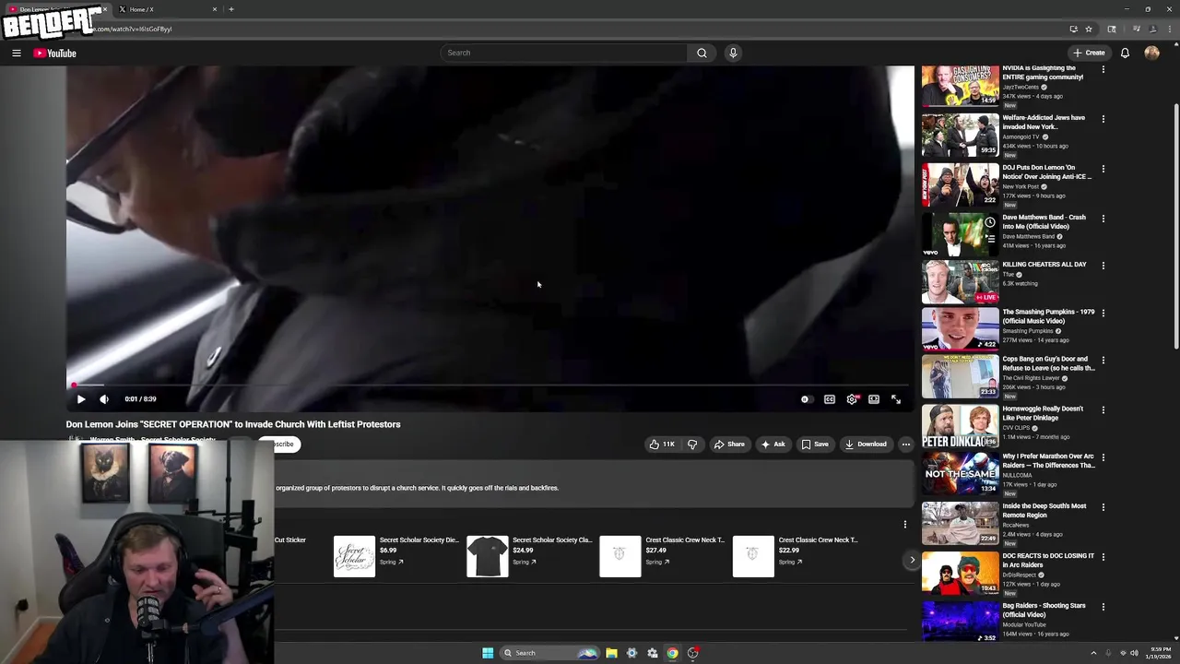Open Welfare-Addicted Jews video thumbnail
1180x664 pixels.
click(x=960, y=136)
